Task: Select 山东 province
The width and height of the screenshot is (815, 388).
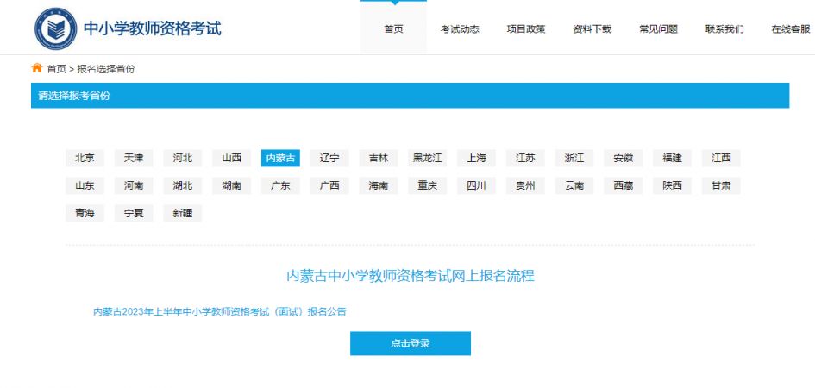Action: click(85, 185)
